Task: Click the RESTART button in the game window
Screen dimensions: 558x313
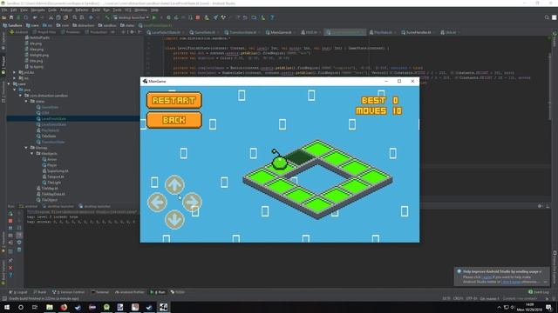Action: tap(174, 101)
